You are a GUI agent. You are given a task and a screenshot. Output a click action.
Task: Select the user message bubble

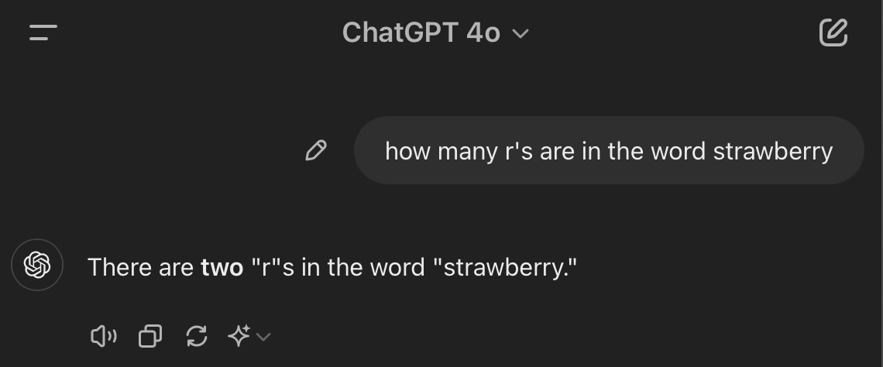608,150
